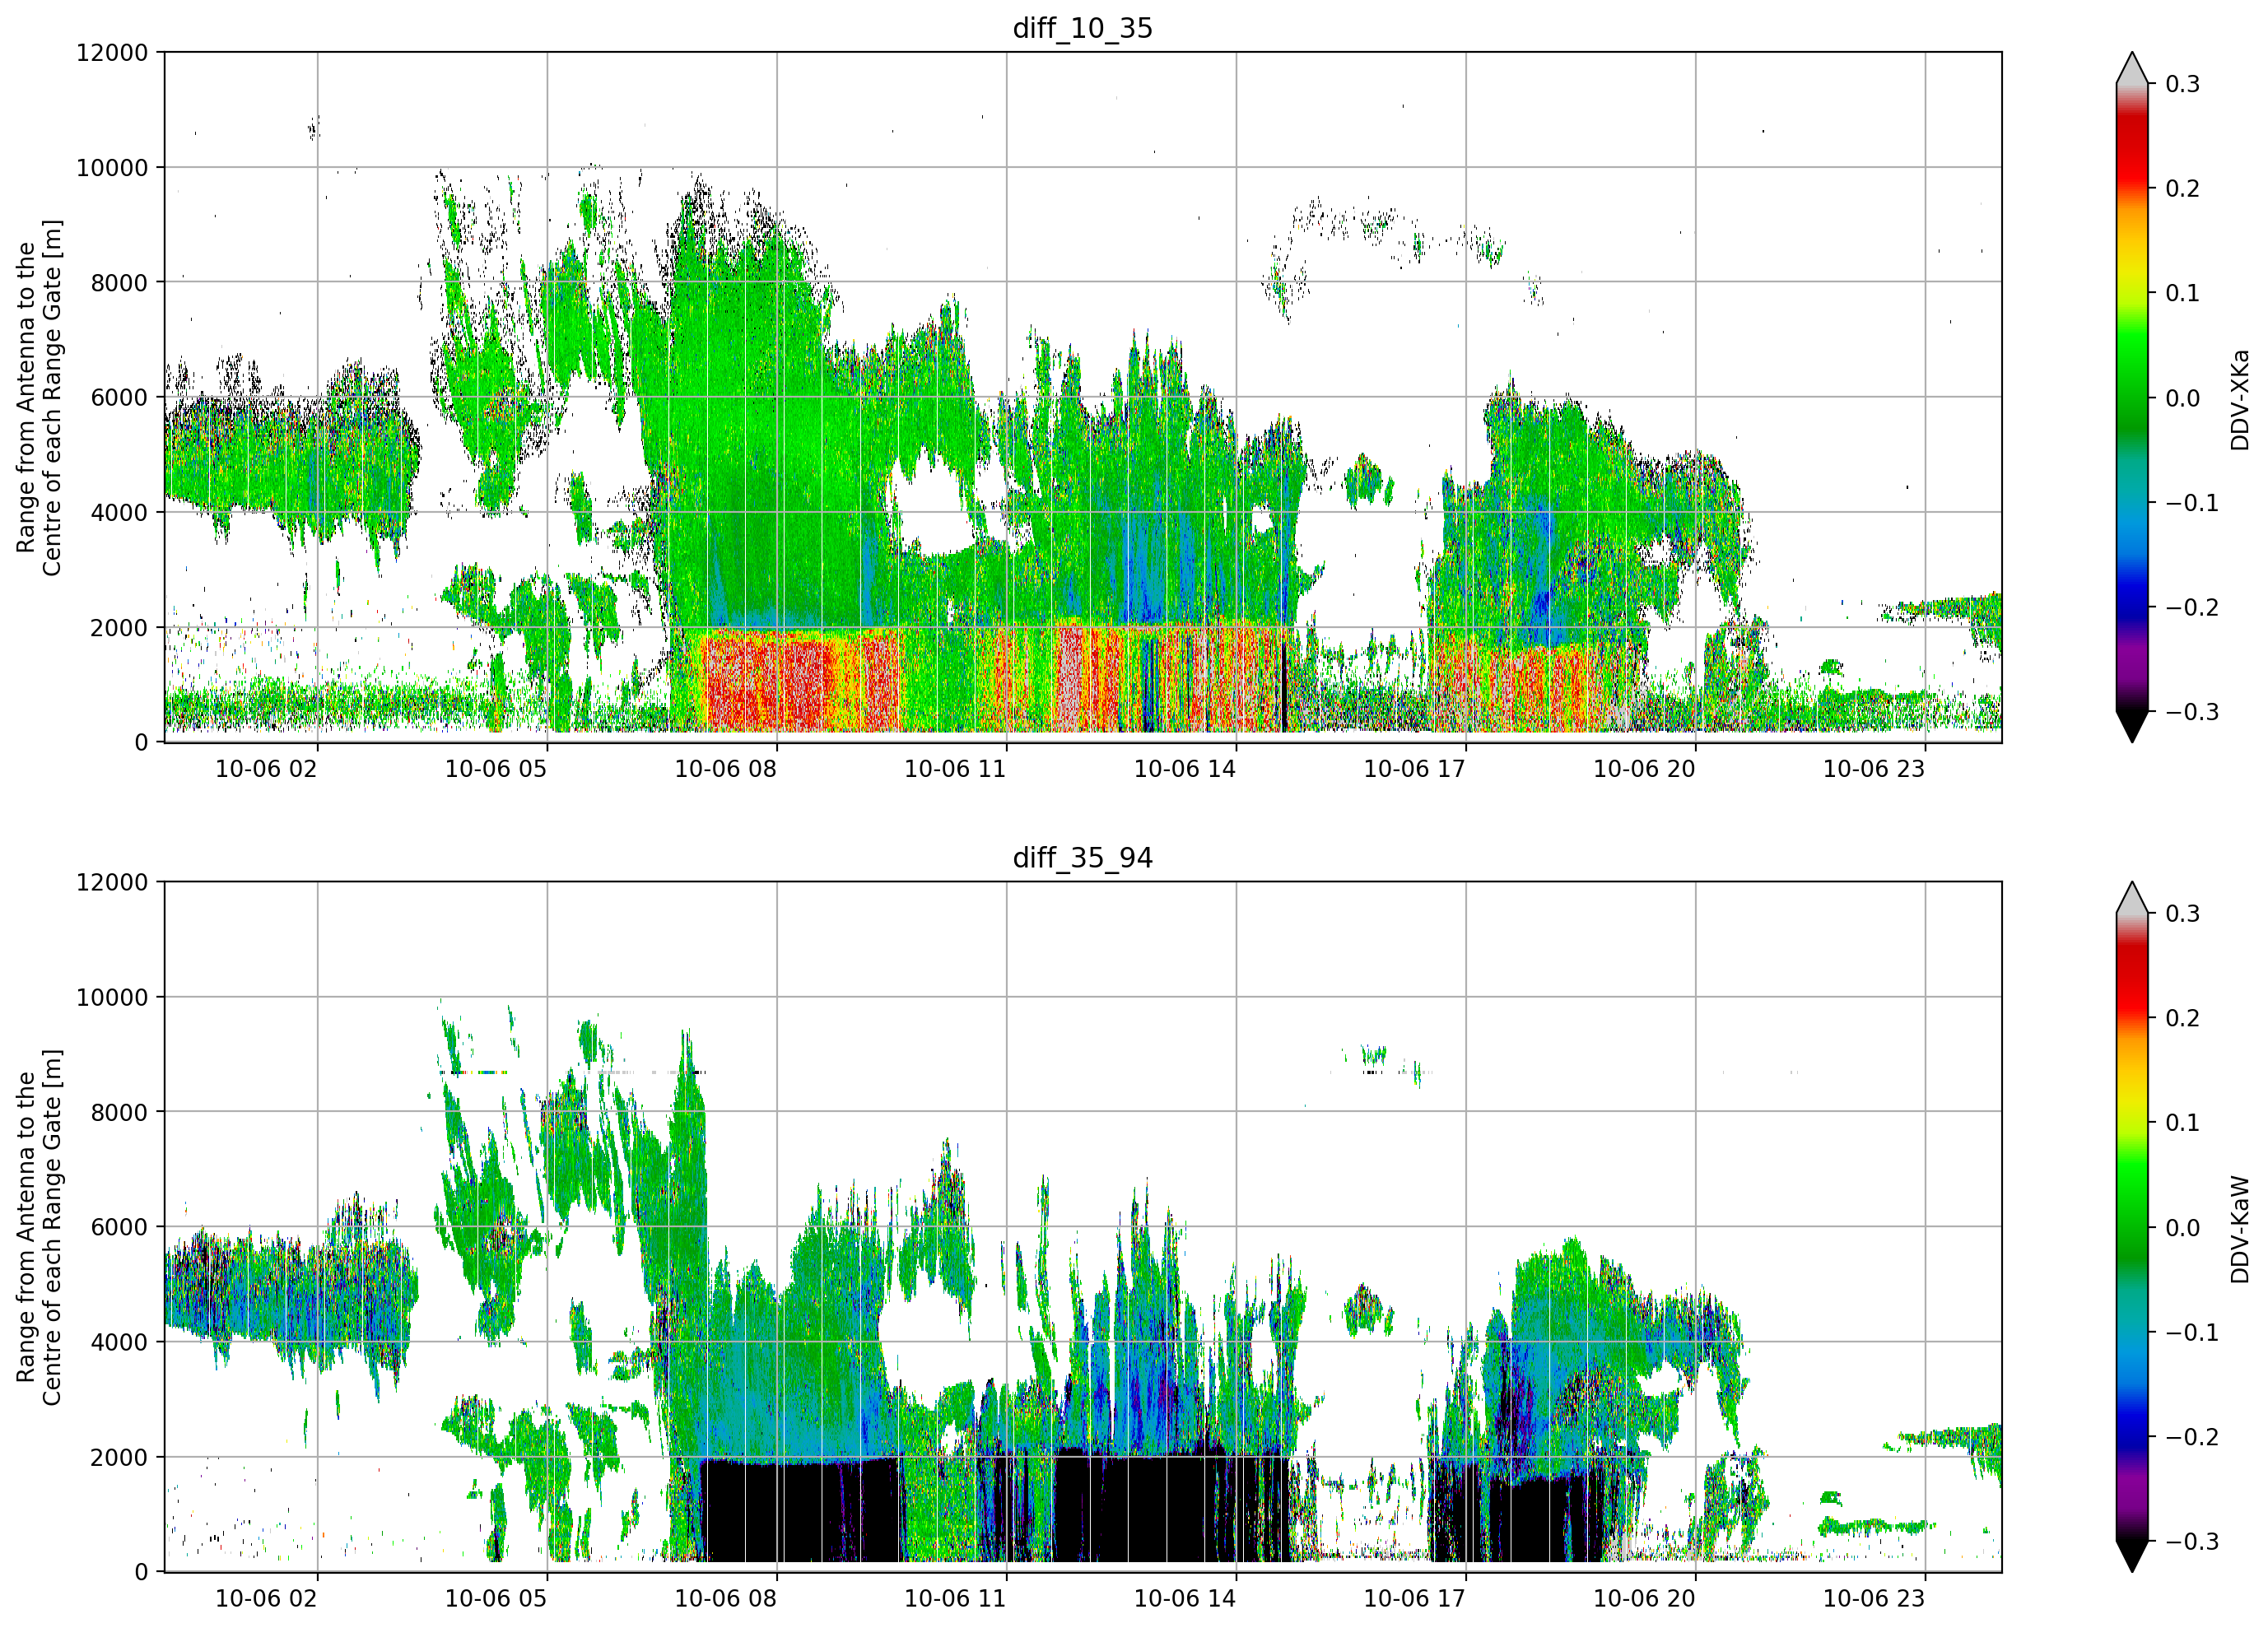Click the "10-06 20" x-tick under diff_10_35 plot
Image resolution: width=2268 pixels, height=1628 pixels.
(1645, 769)
